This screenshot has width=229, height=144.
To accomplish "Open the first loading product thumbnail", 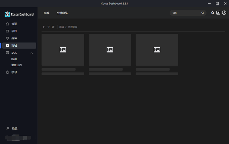I will pyautogui.click(x=63, y=50).
